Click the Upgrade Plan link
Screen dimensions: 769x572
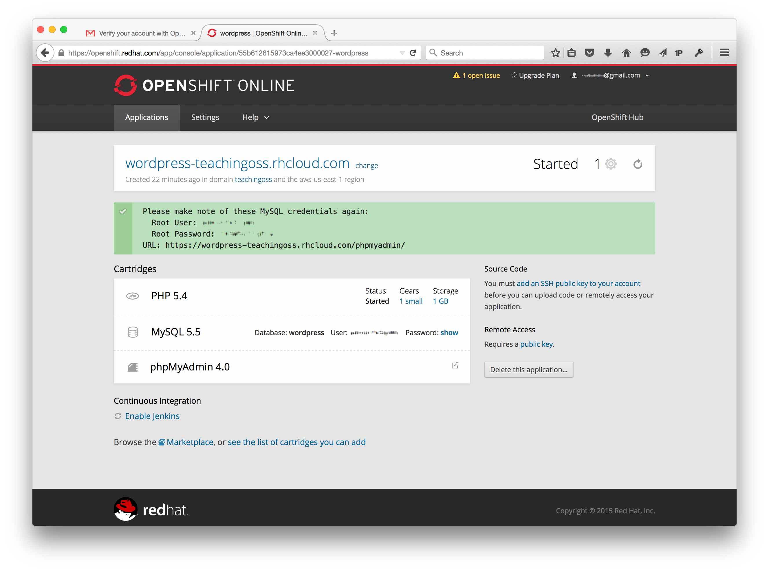[x=535, y=75]
